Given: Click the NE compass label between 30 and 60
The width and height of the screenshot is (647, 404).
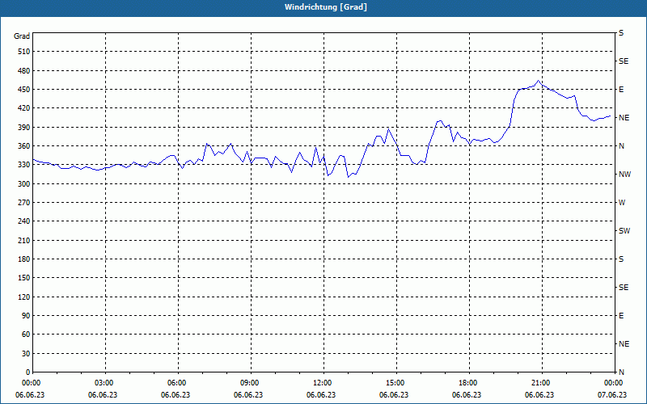Looking at the screenshot, I should pos(624,344).
